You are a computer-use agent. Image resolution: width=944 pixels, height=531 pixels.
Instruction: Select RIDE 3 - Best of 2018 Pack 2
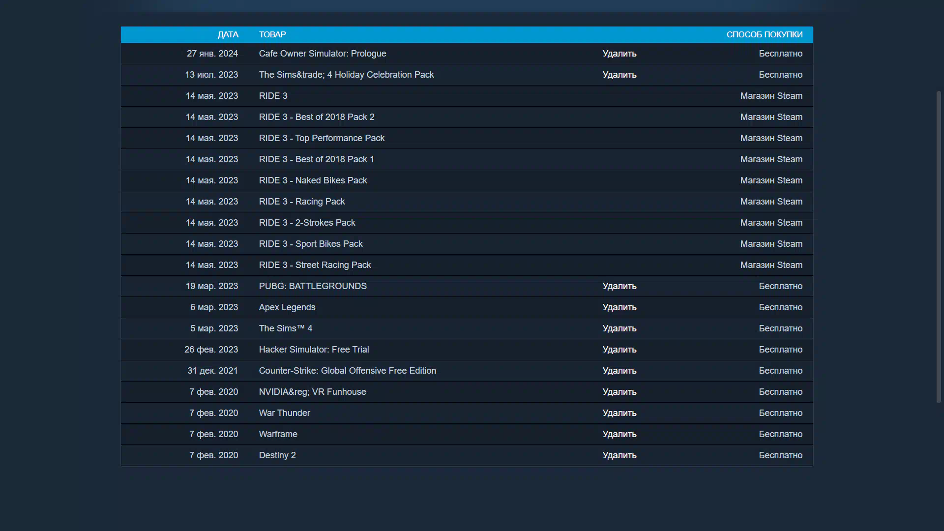click(x=317, y=117)
